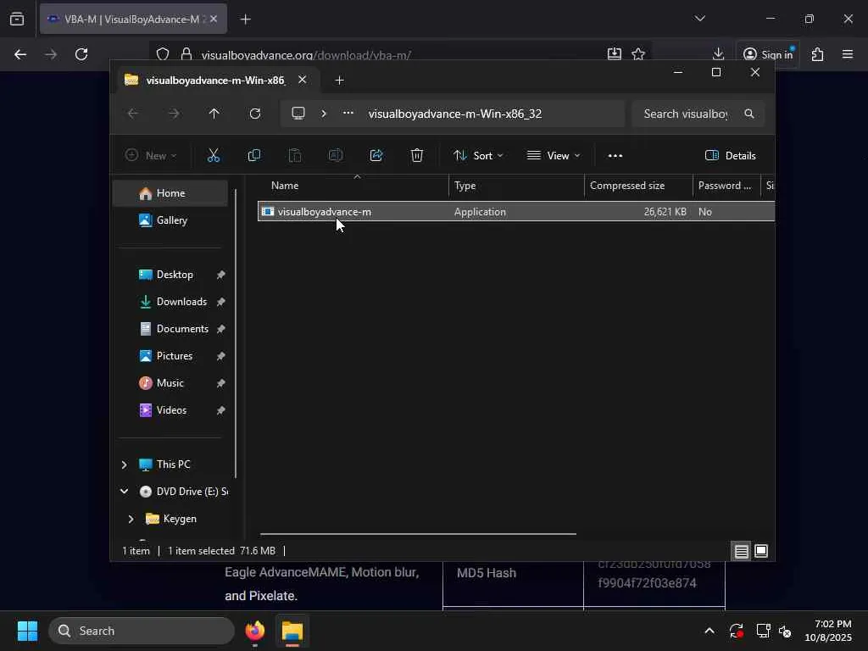868x651 pixels.
Task: Click the horizontal scrollbar in file list
Action: (x=418, y=534)
